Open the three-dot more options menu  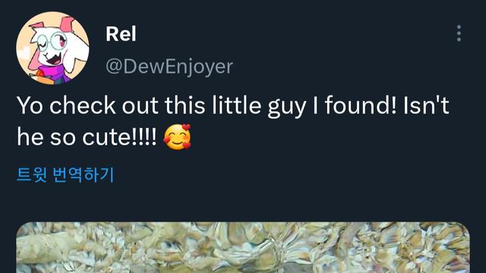point(459,33)
